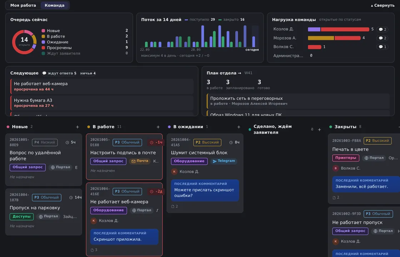Click the Волков С. avatar on Печать в цвете
400x257 pixels.
(335, 168)
